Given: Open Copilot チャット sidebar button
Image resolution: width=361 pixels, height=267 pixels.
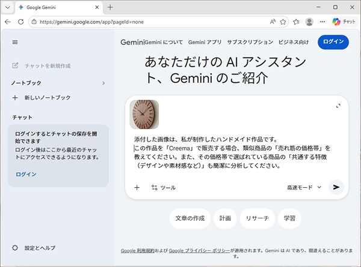Looking at the screenshot, I should pos(344,22).
